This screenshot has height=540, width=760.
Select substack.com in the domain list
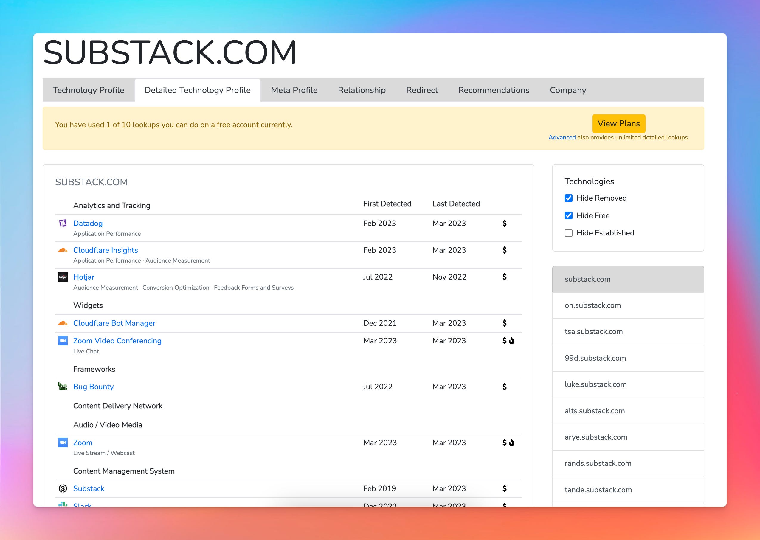point(628,279)
